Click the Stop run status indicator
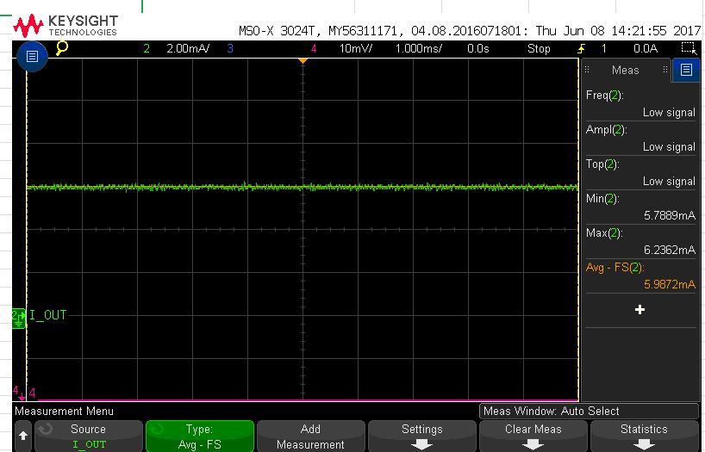 click(539, 48)
